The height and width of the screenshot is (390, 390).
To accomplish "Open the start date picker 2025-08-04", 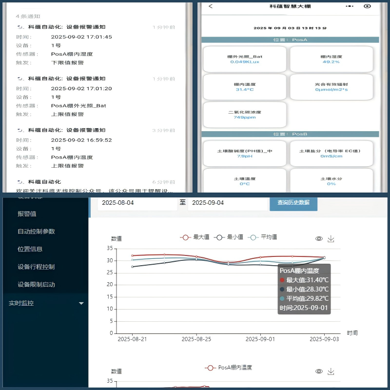I will click(137, 203).
